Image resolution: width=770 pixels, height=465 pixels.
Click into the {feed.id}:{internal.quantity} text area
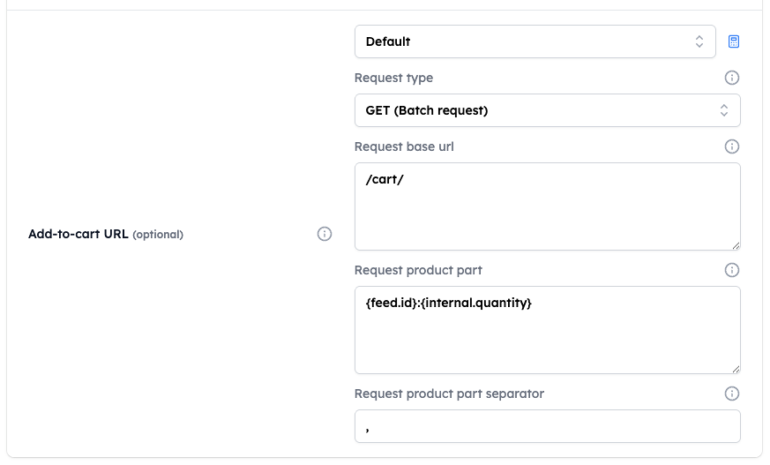coord(547,330)
